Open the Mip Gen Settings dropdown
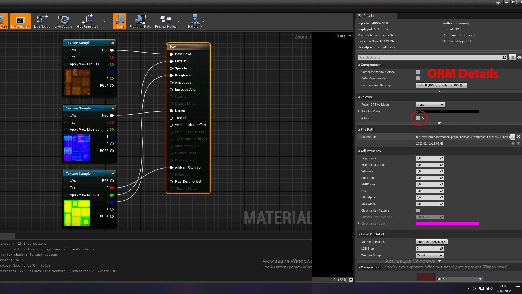522x294 pixels. click(x=431, y=242)
